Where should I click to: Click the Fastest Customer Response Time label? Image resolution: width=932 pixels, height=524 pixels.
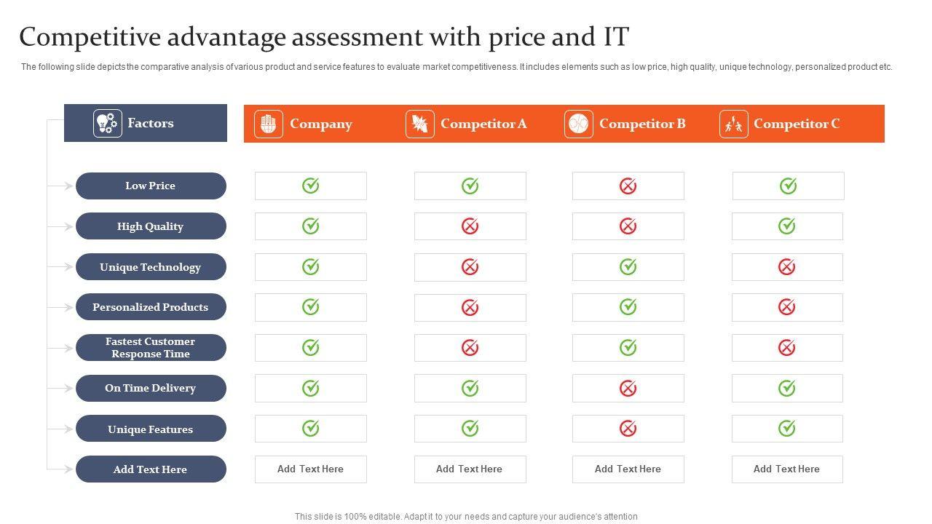pos(151,348)
